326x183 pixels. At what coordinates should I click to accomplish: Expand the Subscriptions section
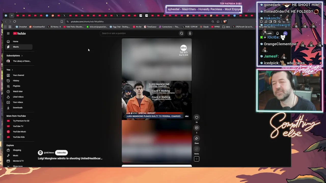tap(15, 56)
